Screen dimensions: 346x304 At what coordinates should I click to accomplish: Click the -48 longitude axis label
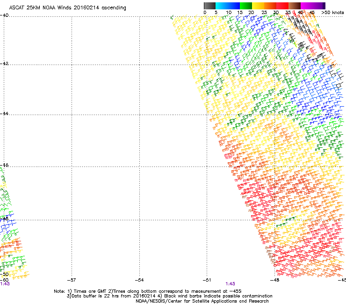click(274, 280)
